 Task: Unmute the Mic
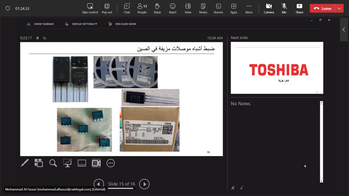284,8
